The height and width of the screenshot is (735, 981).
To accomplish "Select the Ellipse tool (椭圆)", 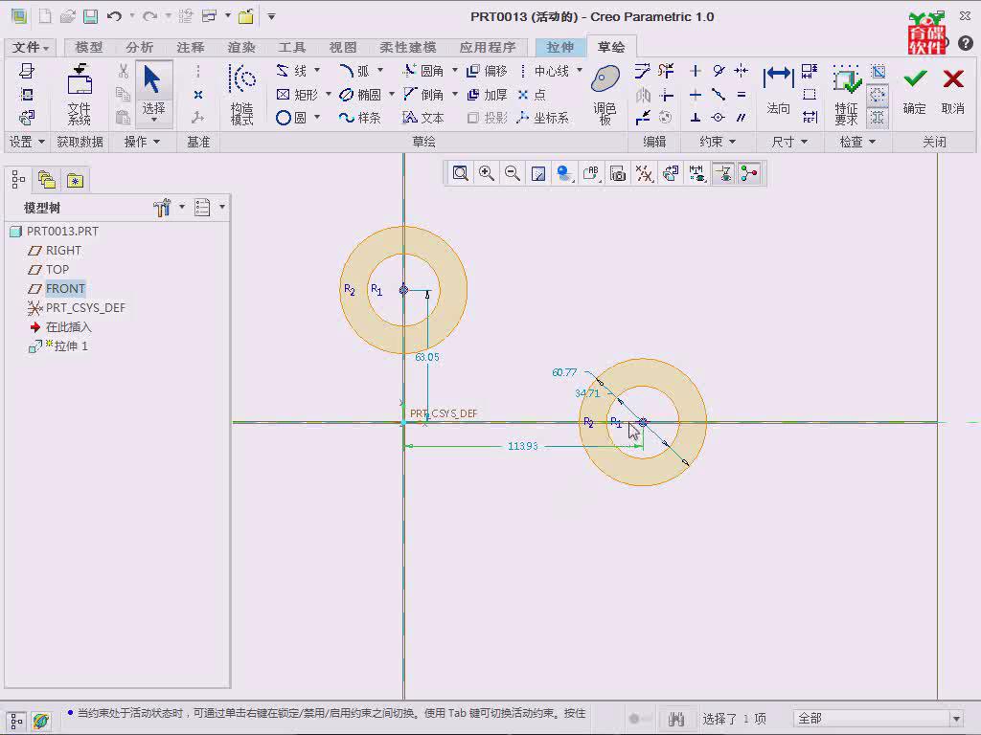I will 360,95.
